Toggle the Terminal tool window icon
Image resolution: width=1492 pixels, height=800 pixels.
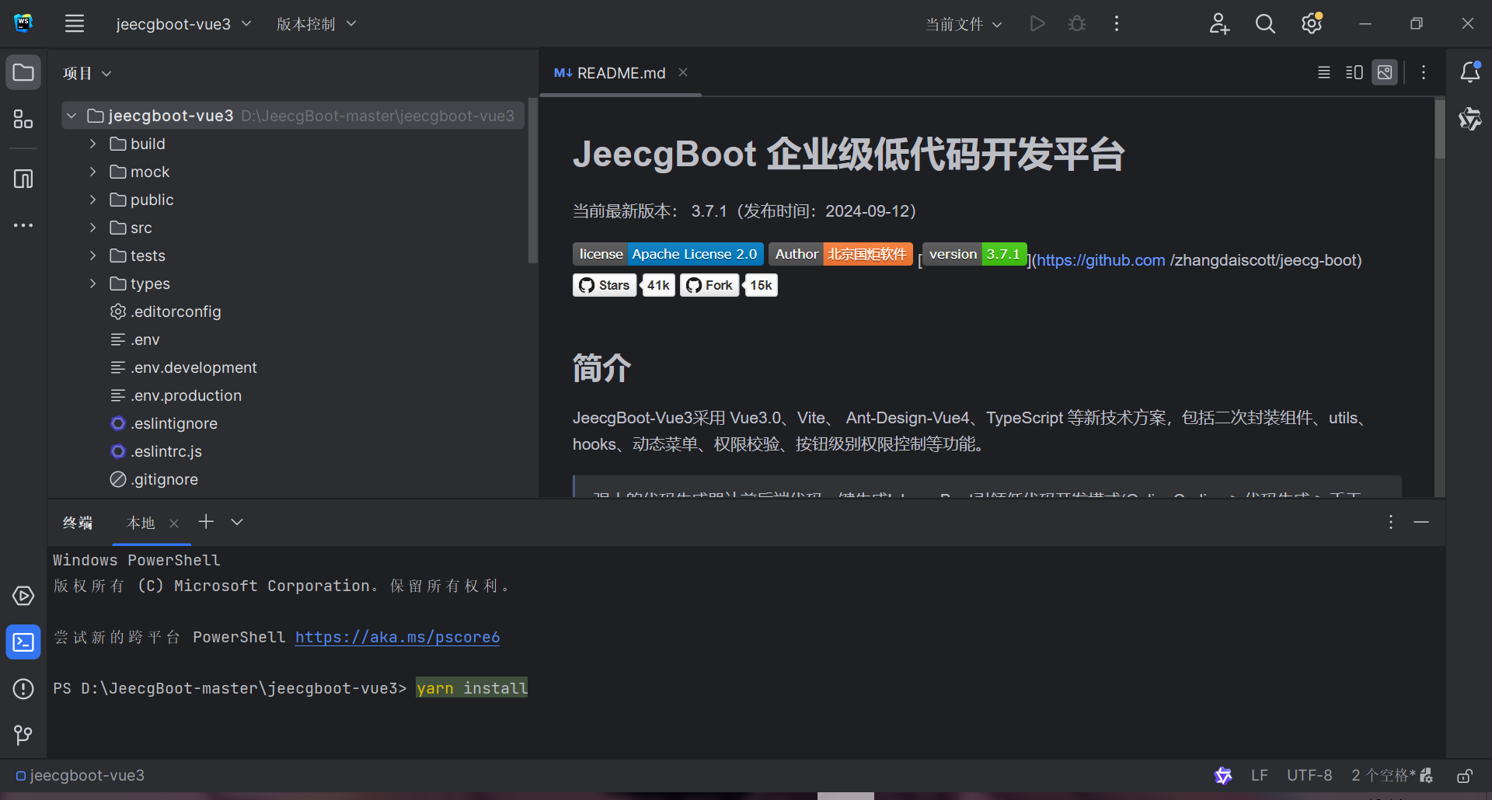click(23, 642)
